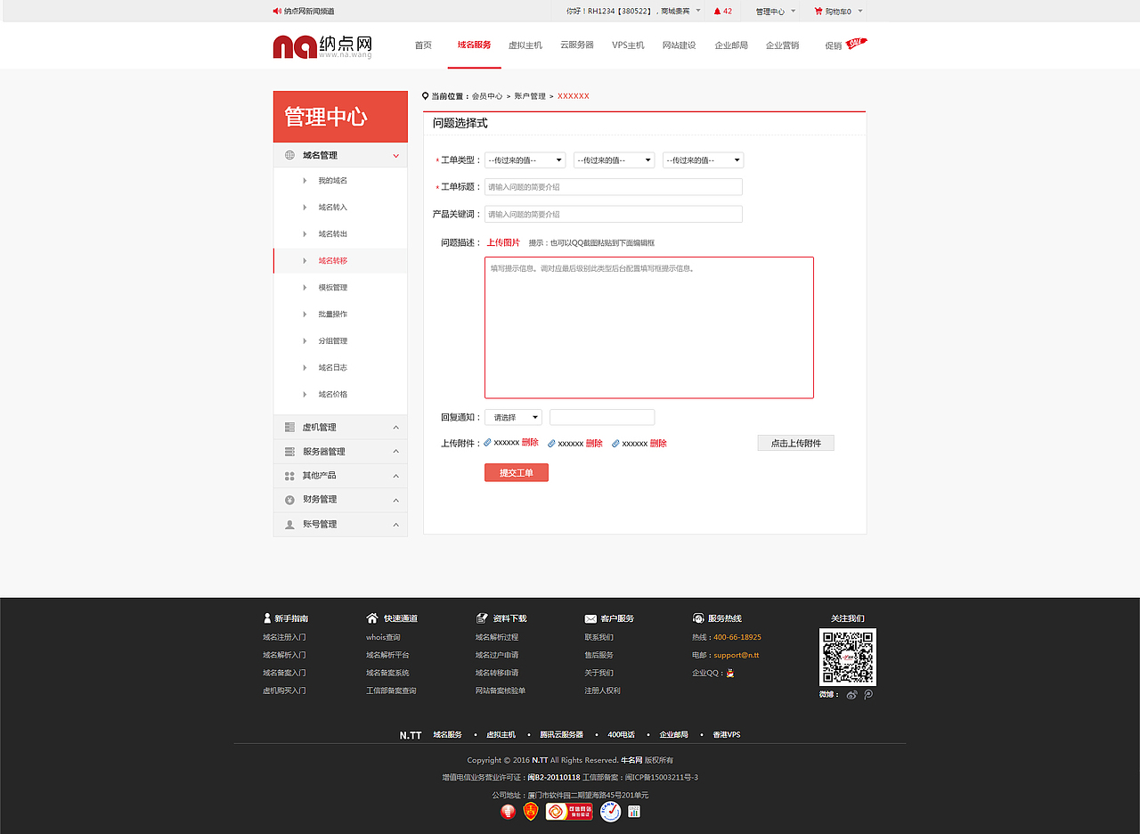Open the Tencent Weibo icon beside Weibo
Image resolution: width=1140 pixels, height=834 pixels.
(868, 694)
